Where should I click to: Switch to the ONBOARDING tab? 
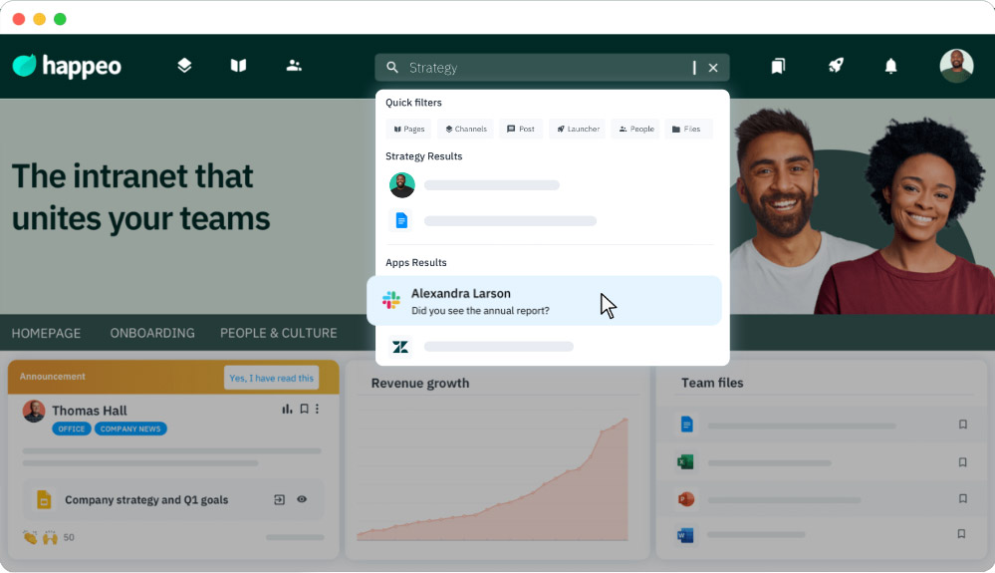click(x=152, y=333)
